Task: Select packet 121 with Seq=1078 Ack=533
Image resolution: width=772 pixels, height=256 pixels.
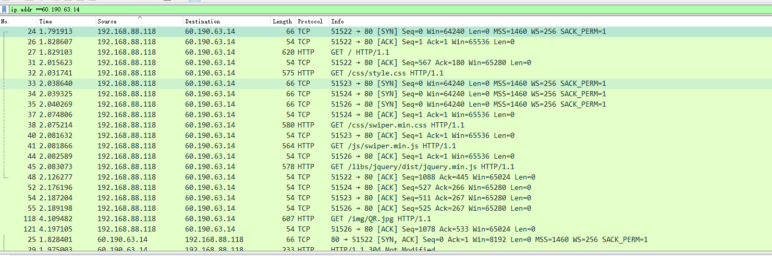Action: [x=386, y=229]
